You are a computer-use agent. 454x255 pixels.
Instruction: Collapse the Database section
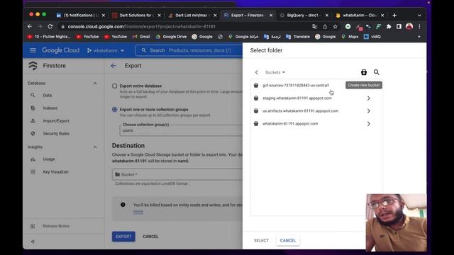94,84
